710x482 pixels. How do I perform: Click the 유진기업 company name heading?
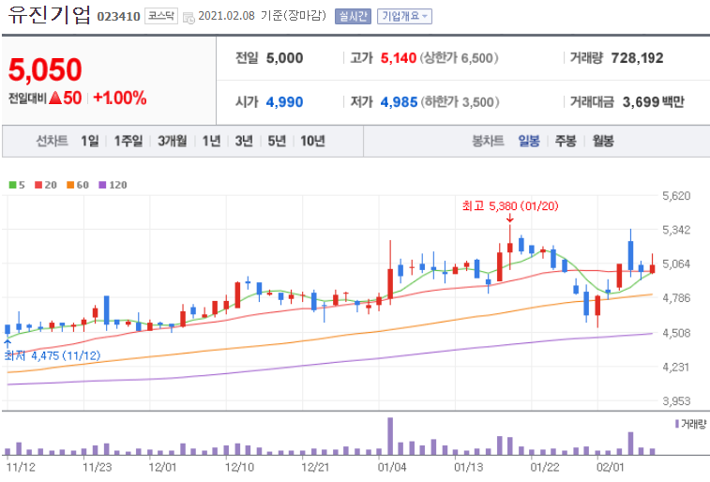(50, 15)
